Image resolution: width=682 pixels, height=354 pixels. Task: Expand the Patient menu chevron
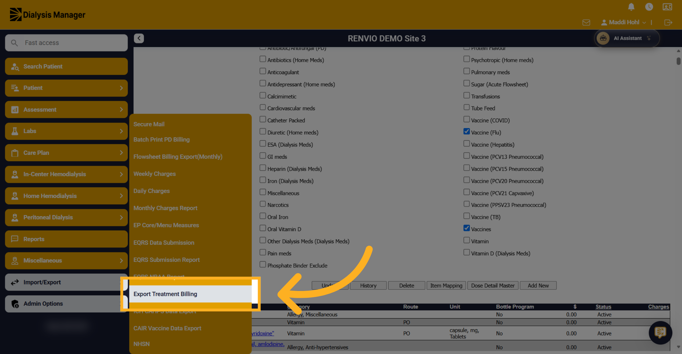coord(121,88)
